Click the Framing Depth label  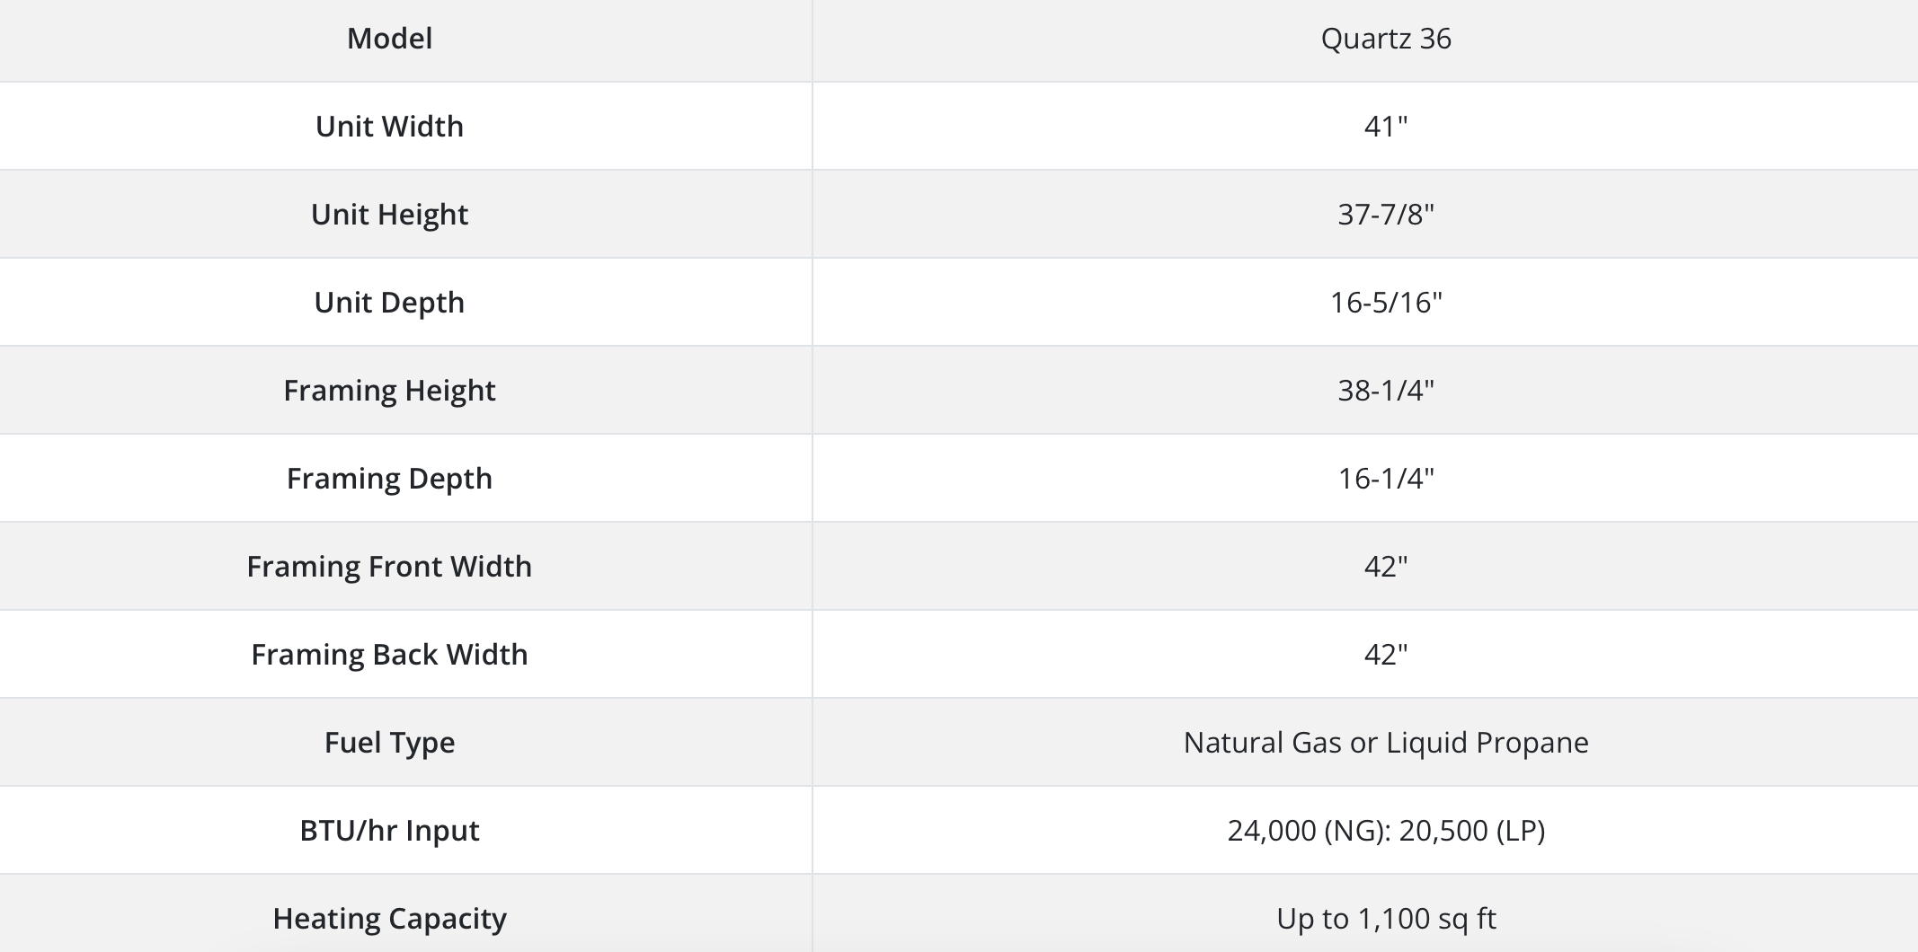pos(389,479)
